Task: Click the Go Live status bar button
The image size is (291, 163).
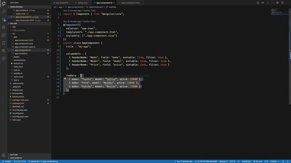Action: point(258,161)
